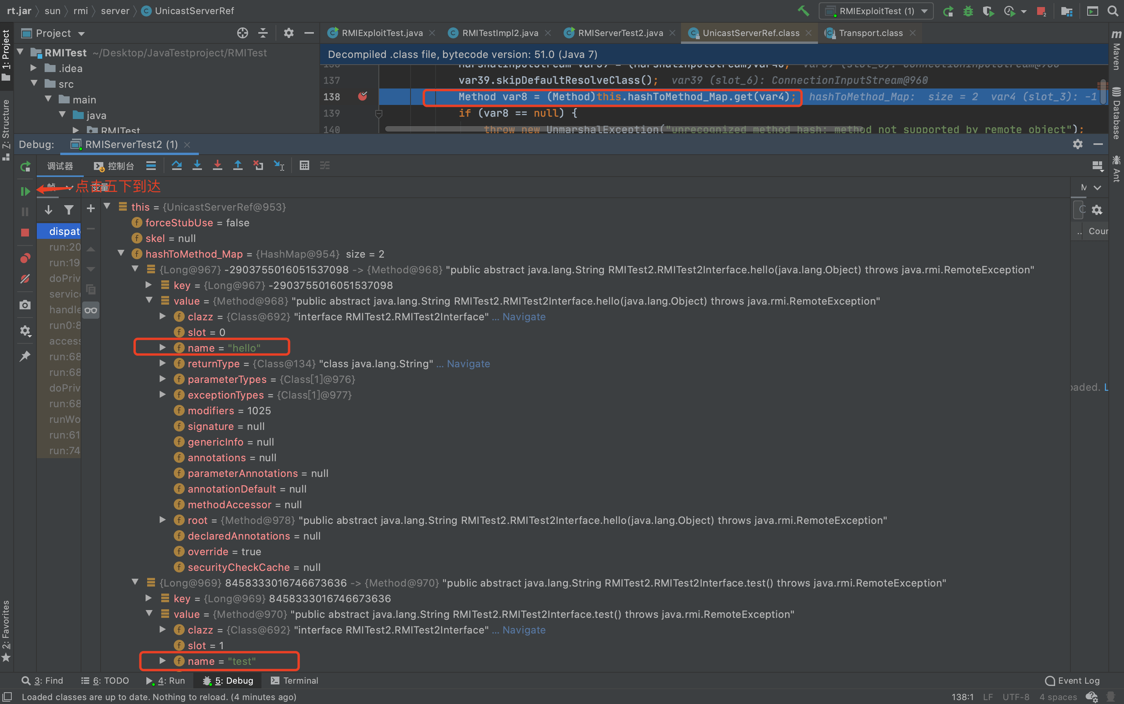
Task: Open the 7: Structure side panel
Action: click(6, 130)
